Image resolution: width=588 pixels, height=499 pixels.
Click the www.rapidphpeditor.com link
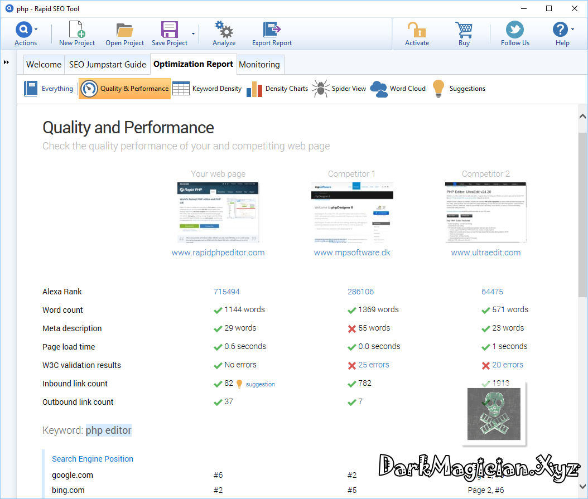tap(218, 253)
